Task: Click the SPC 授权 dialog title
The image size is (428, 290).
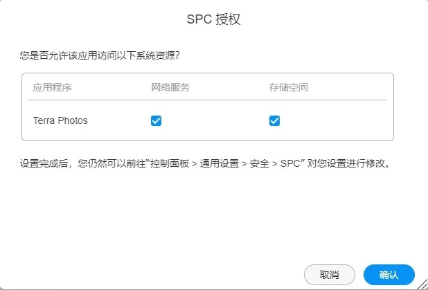Action: (214, 19)
